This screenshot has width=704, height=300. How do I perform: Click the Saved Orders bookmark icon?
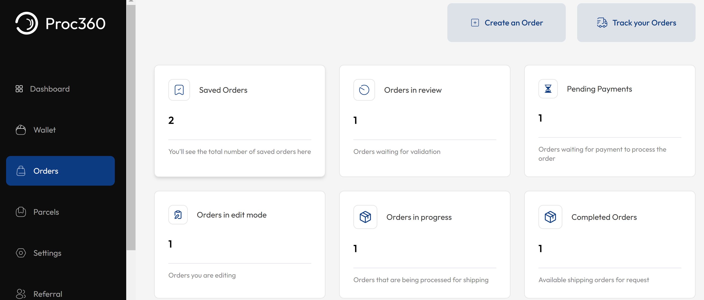[x=179, y=90]
